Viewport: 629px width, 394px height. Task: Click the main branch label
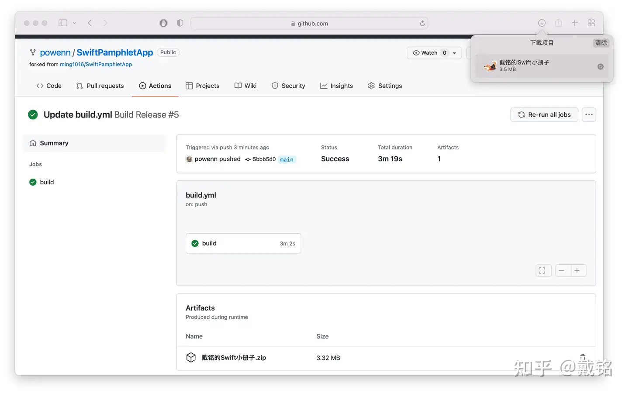click(287, 159)
